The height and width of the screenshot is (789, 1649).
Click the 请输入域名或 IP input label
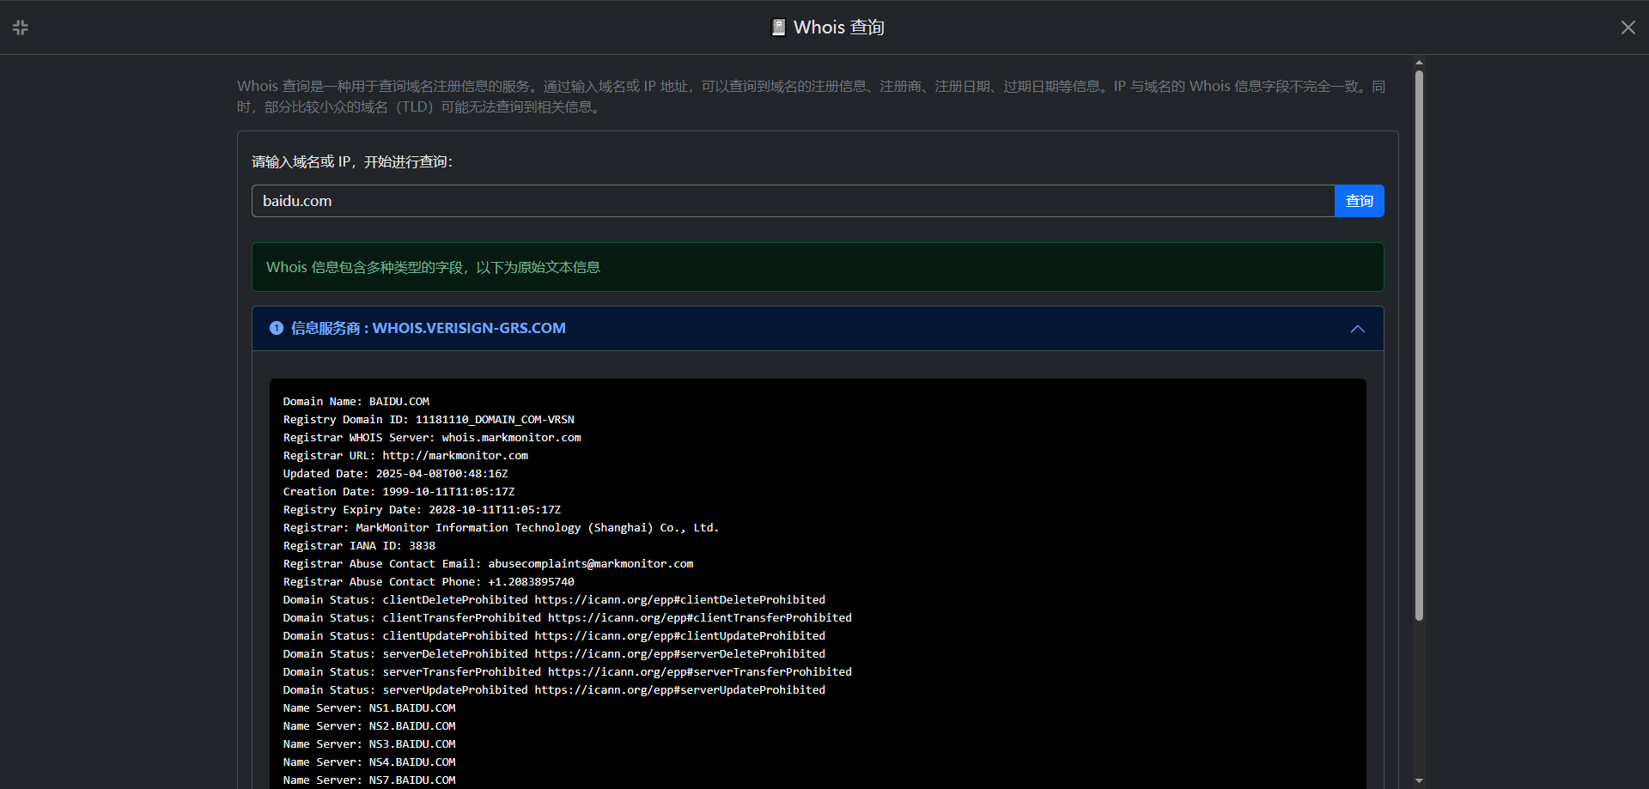[x=351, y=161]
